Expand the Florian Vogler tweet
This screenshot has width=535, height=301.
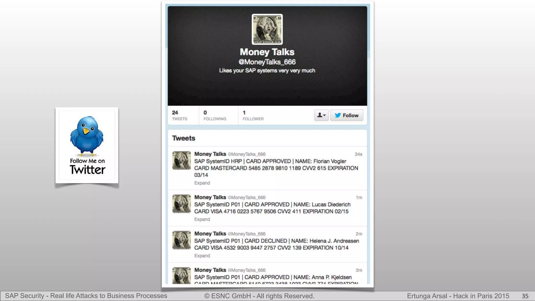pos(202,183)
